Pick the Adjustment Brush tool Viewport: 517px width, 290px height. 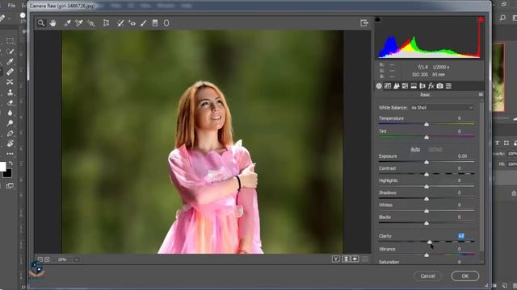click(144, 23)
